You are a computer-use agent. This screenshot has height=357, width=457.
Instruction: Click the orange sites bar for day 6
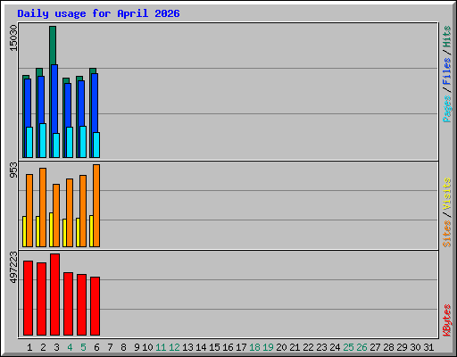96,205
